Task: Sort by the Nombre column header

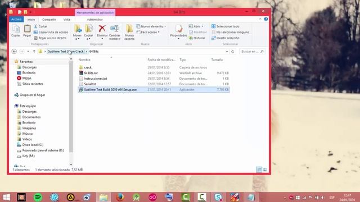Action: coord(84,60)
